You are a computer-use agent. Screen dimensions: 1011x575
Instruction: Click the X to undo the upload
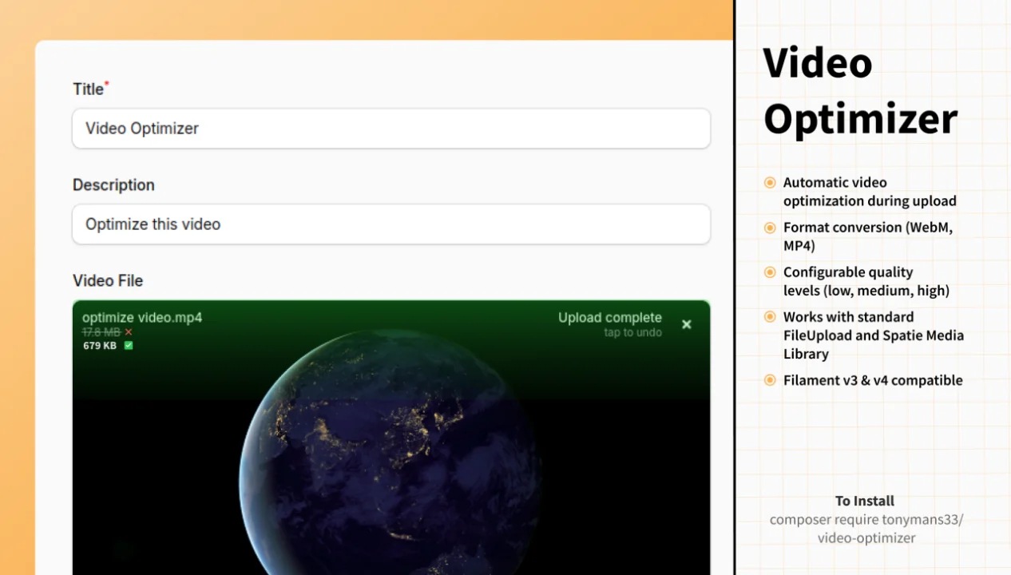[686, 324]
